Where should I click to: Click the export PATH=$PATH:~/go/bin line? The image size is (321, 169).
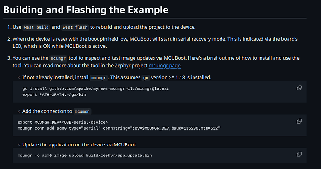[54, 94]
